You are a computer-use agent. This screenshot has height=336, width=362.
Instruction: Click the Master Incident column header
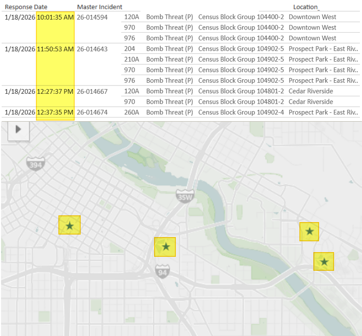point(99,7)
